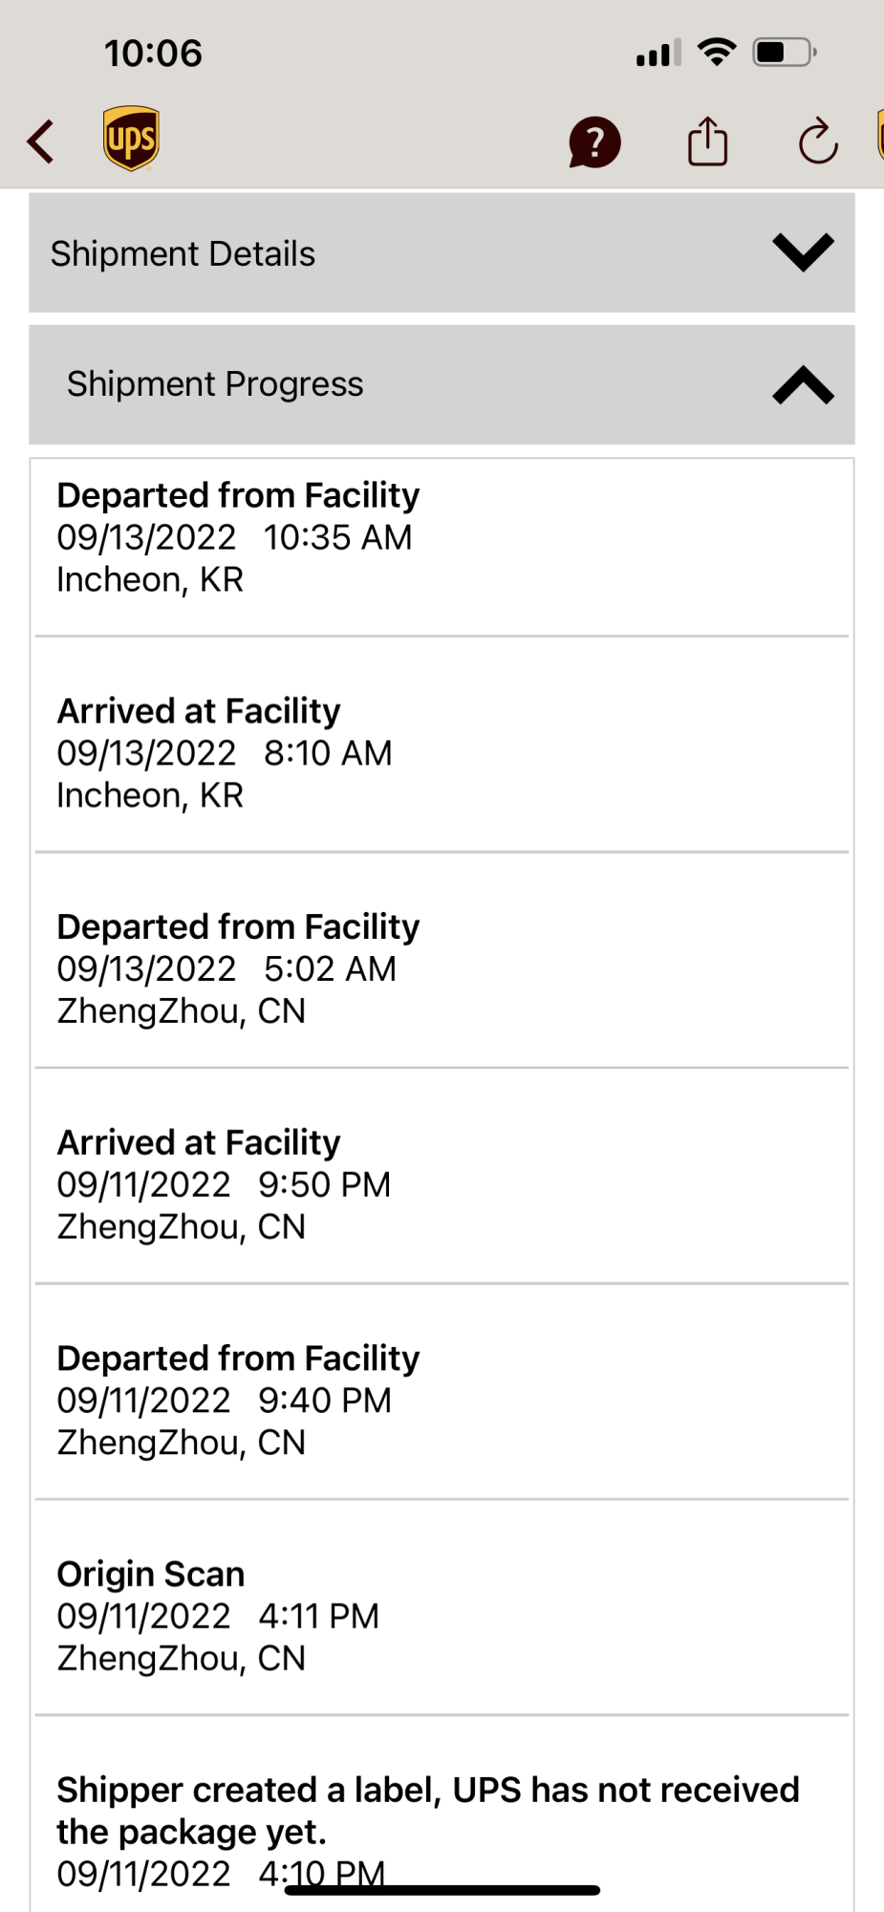Tap the share icon
Screen dimensions: 884x1912
point(707,141)
